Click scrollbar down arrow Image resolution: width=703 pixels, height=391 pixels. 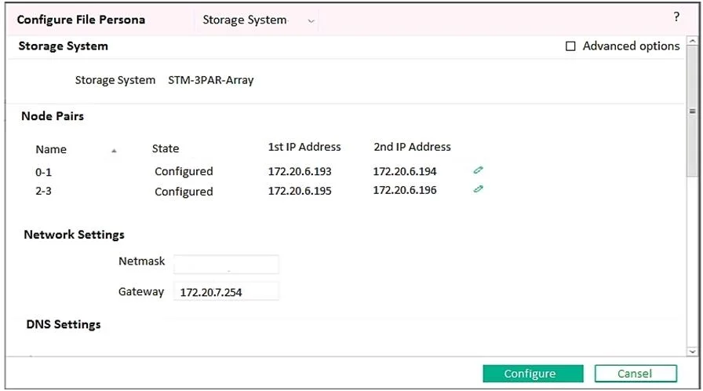pyautogui.click(x=692, y=352)
